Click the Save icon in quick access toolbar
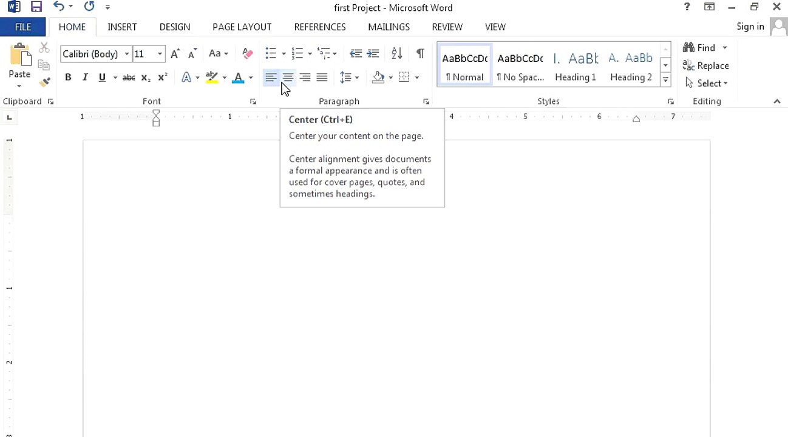788x437 pixels. click(x=36, y=7)
